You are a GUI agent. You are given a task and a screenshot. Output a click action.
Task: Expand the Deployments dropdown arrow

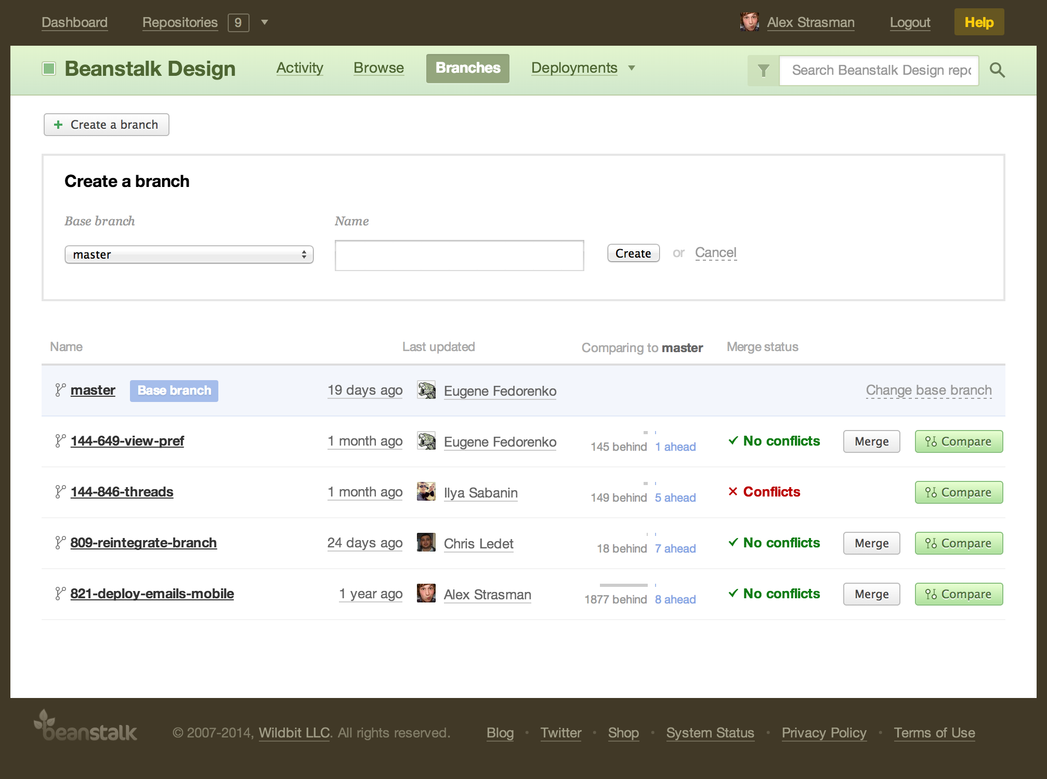632,68
